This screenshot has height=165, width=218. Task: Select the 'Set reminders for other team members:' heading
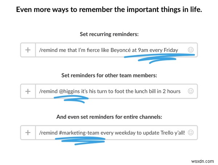pyautogui.click(x=109, y=75)
